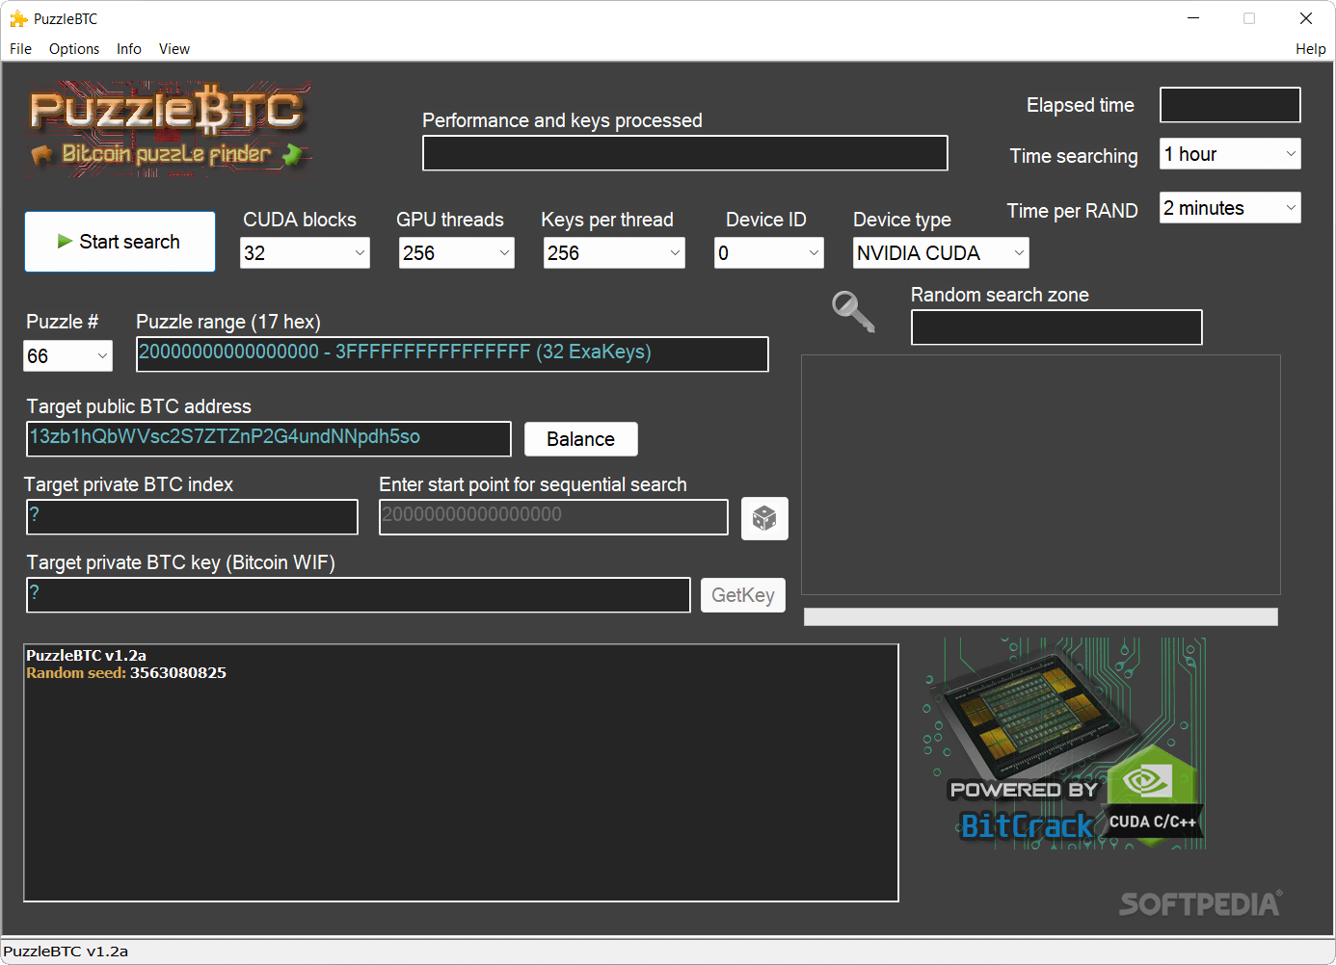Click the GetKey button

[743, 595]
